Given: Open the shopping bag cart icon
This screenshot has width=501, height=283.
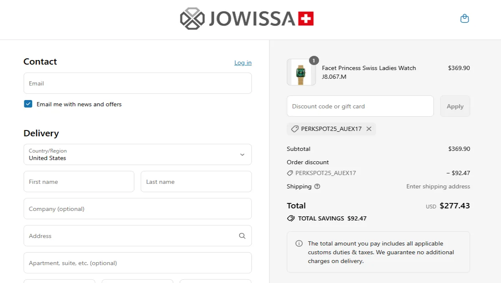Looking at the screenshot, I should click(464, 18).
